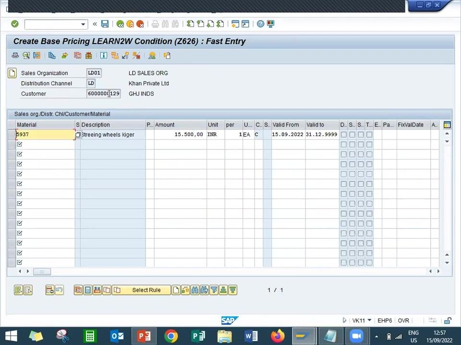Click the Print icon in standard toolbar
461x345 pixels.
coord(155,24)
